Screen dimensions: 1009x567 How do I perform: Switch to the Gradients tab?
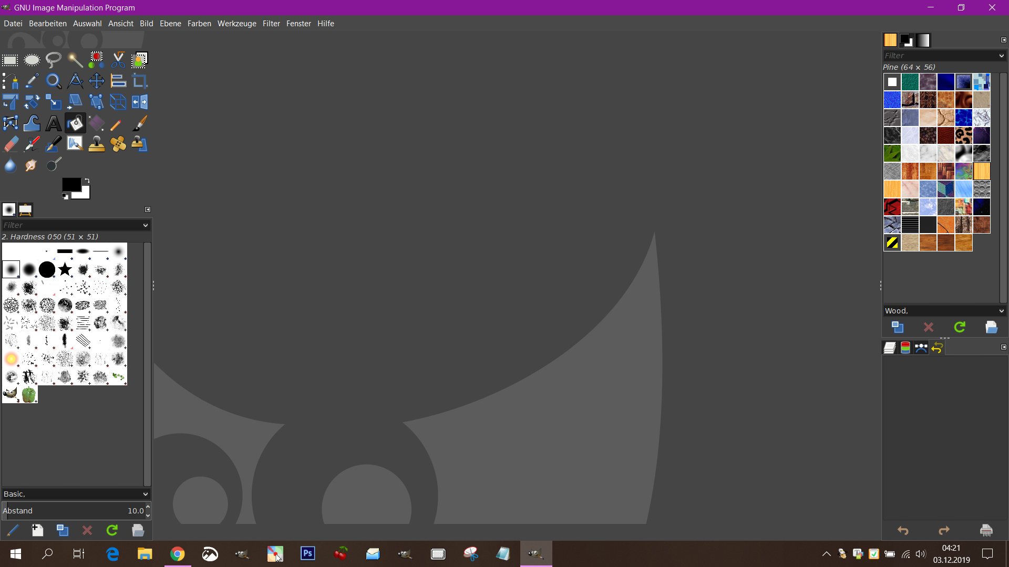click(x=923, y=40)
